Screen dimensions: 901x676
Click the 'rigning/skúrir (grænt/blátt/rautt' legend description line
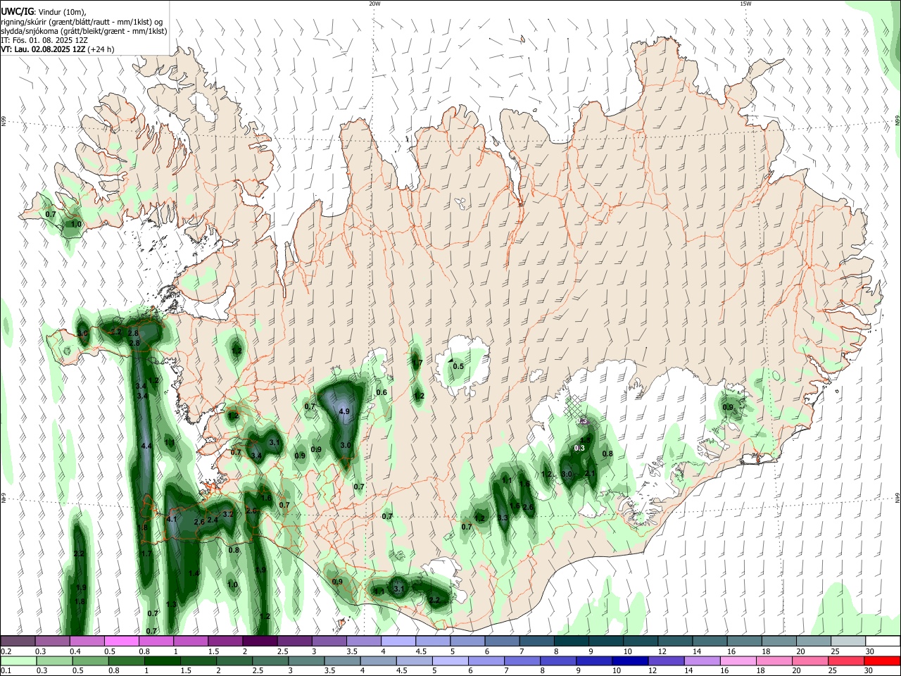[82, 22]
